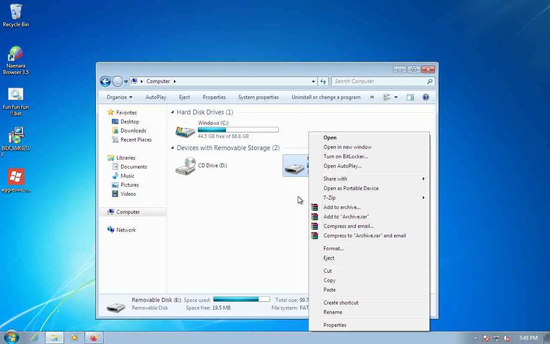Click the Windows Explorer taskbar icon
The width and height of the screenshot is (550, 344).
pos(55,338)
